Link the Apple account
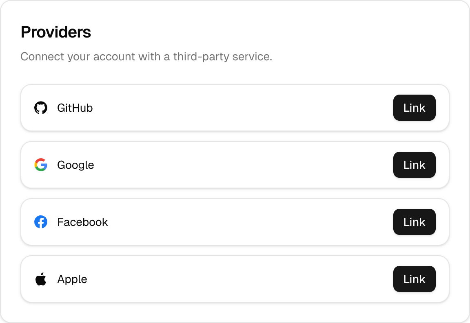The width and height of the screenshot is (470, 323). pyautogui.click(x=414, y=279)
